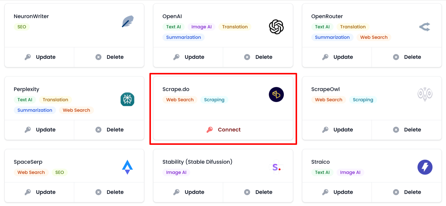Update the Straico integration
The height and width of the screenshot is (206, 446).
337,192
